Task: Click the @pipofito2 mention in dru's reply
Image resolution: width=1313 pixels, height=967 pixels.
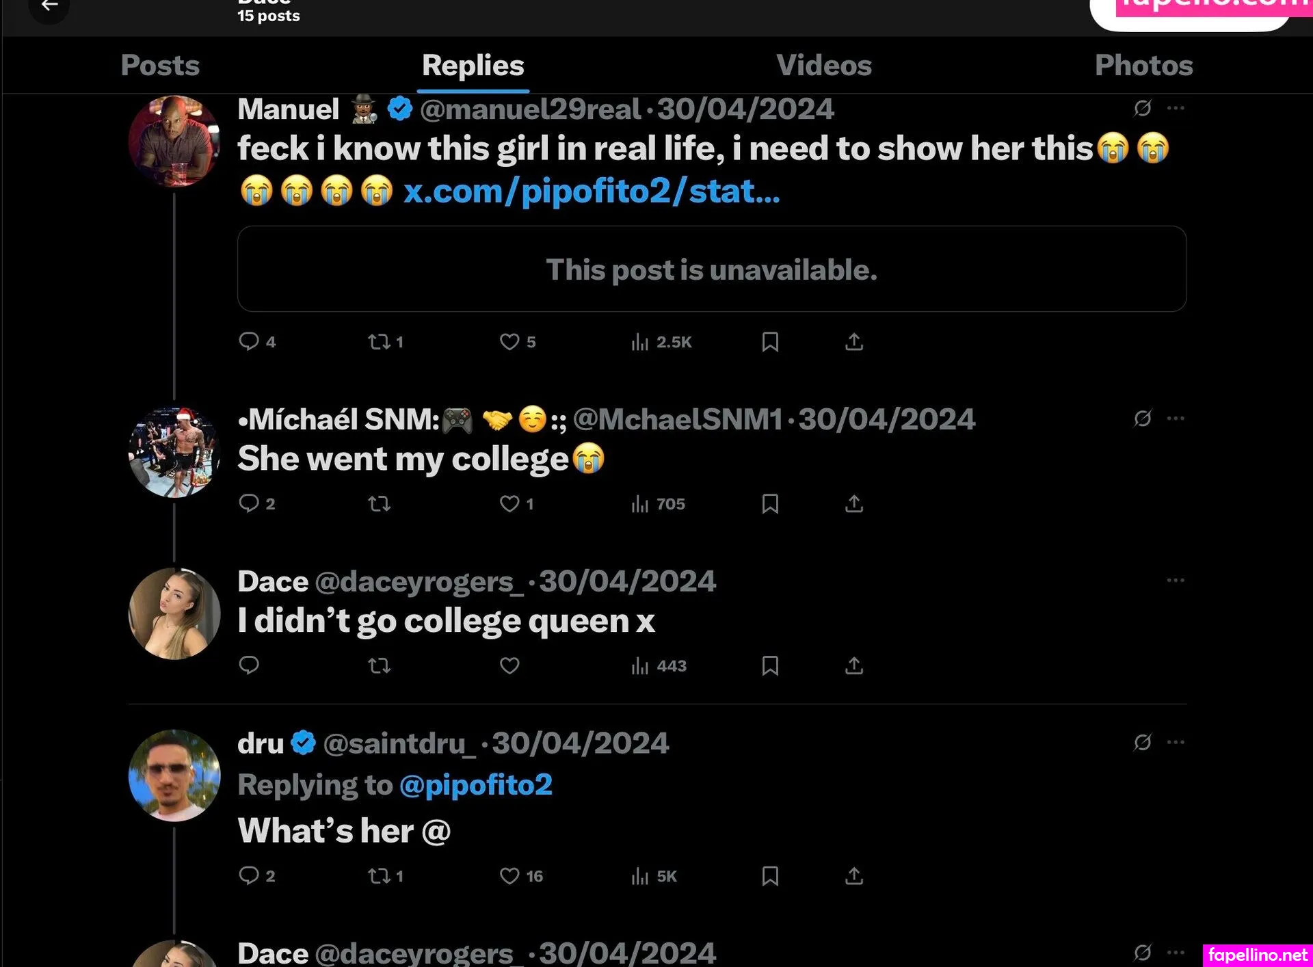Action: tap(475, 785)
